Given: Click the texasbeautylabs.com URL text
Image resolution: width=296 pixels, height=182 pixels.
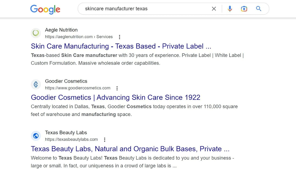Looking at the screenshot, I should pos(71,139).
